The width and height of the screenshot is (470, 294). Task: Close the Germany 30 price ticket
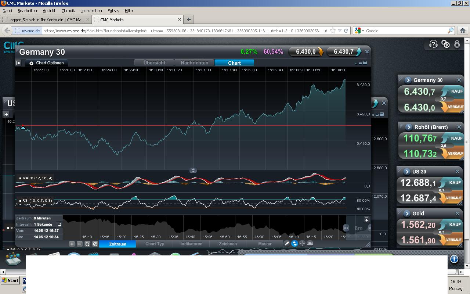459,80
